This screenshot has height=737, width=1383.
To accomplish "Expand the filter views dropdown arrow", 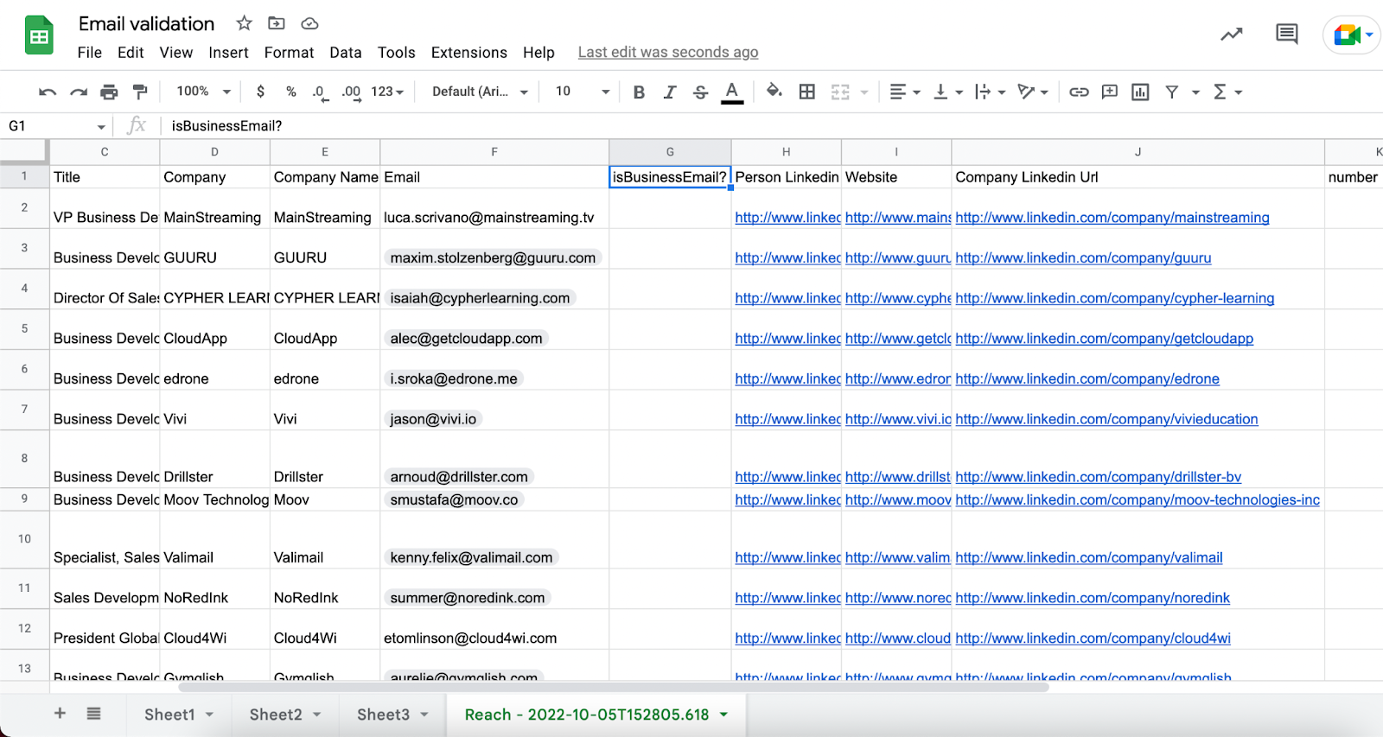I will (x=1196, y=92).
